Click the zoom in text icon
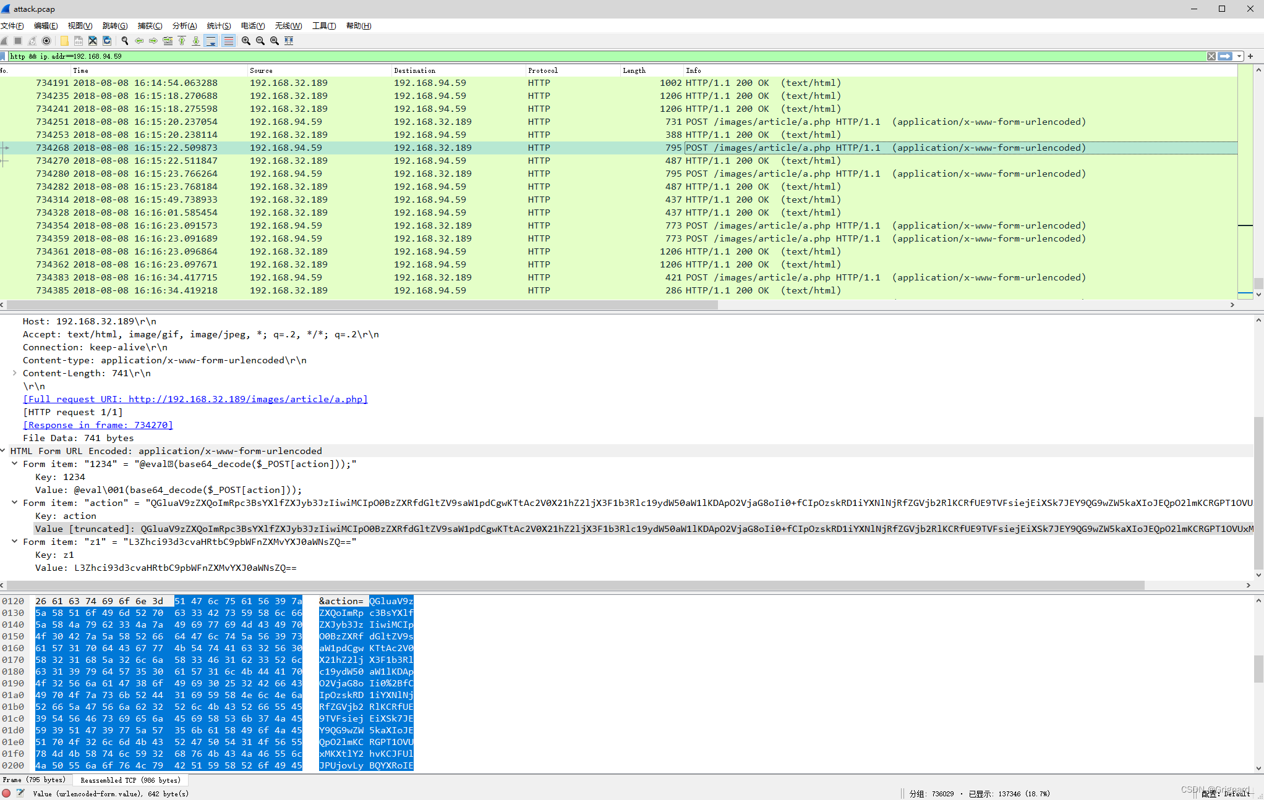The image size is (1264, 800). 246,41
